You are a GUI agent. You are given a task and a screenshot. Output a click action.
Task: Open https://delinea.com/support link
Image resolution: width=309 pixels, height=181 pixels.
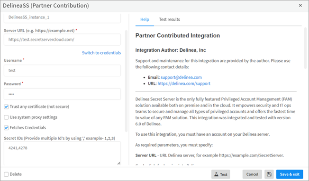coord(184,83)
